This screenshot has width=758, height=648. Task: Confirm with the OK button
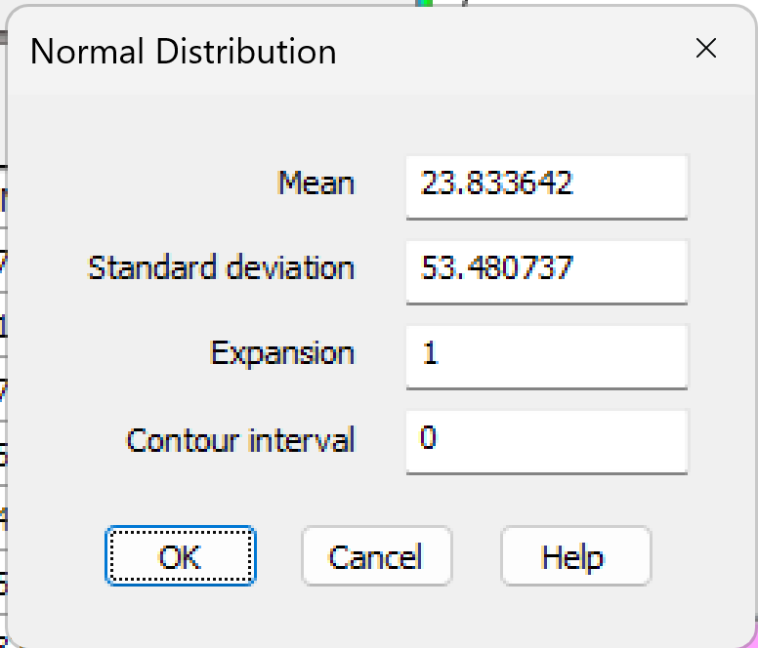(181, 555)
